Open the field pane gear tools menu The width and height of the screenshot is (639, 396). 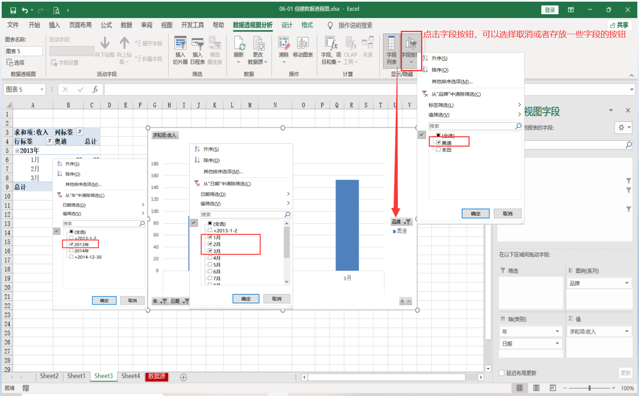pos(623,127)
